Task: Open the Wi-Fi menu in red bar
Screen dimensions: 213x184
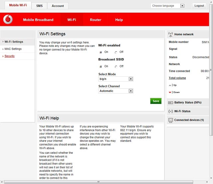Action: [x=72, y=20]
